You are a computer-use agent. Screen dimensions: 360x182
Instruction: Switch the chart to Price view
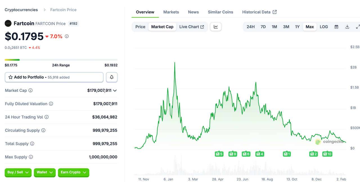click(x=140, y=27)
